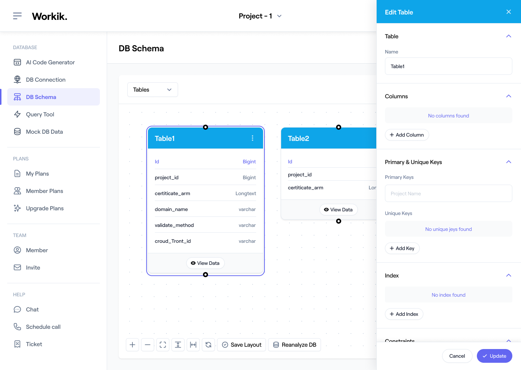Click the fit-to-screen canvas icon
The width and height of the screenshot is (521, 370).
162,344
